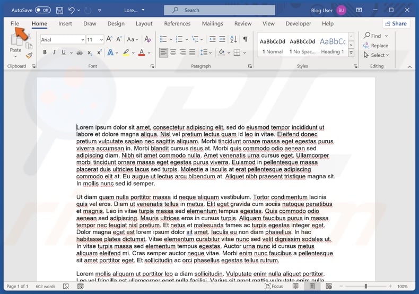Open Ribbon Display Options icon
The image size is (419, 294).
tap(359, 10)
